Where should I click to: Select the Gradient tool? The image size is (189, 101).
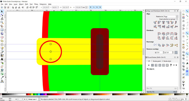2,74
